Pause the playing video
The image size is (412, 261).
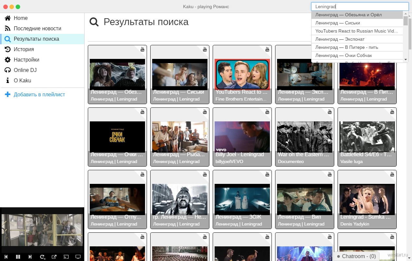coord(18,257)
